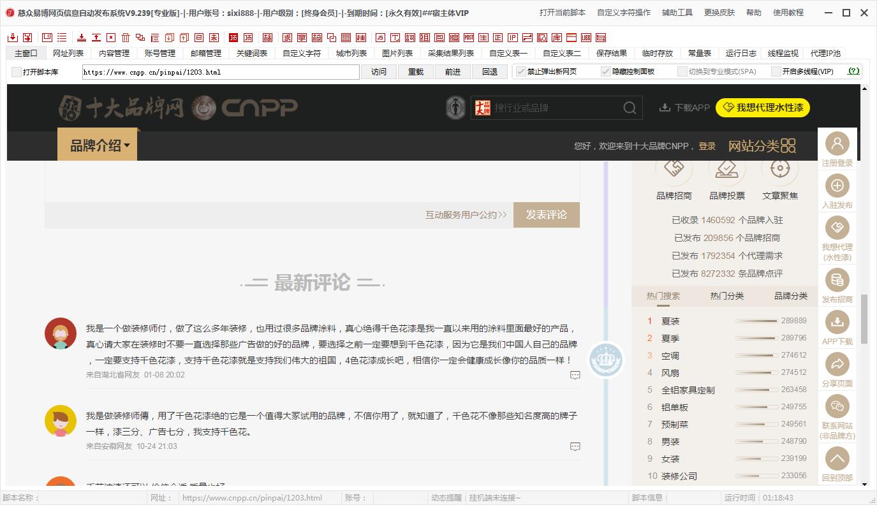The height and width of the screenshot is (505, 877).
Task: Click the grid table toolbar icon
Action: coord(346,38)
